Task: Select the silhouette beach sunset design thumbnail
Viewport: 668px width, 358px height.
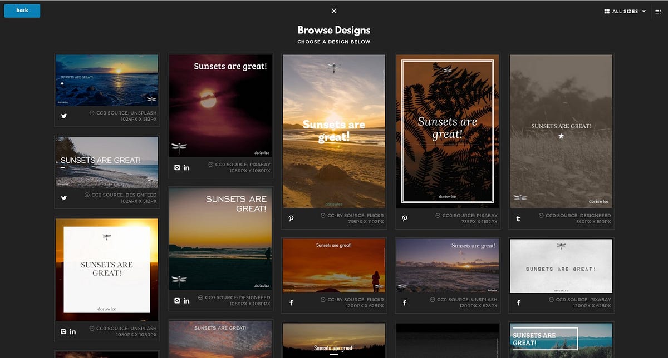Action: [333, 265]
